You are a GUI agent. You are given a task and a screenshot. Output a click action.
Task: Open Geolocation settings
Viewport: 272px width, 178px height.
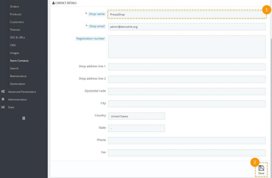[x=18, y=84]
